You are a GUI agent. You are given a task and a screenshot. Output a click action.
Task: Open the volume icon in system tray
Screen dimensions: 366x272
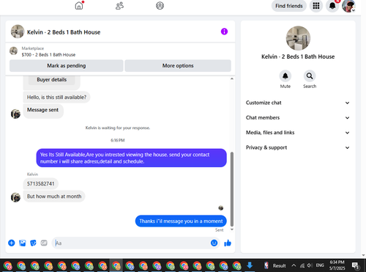[310, 265]
